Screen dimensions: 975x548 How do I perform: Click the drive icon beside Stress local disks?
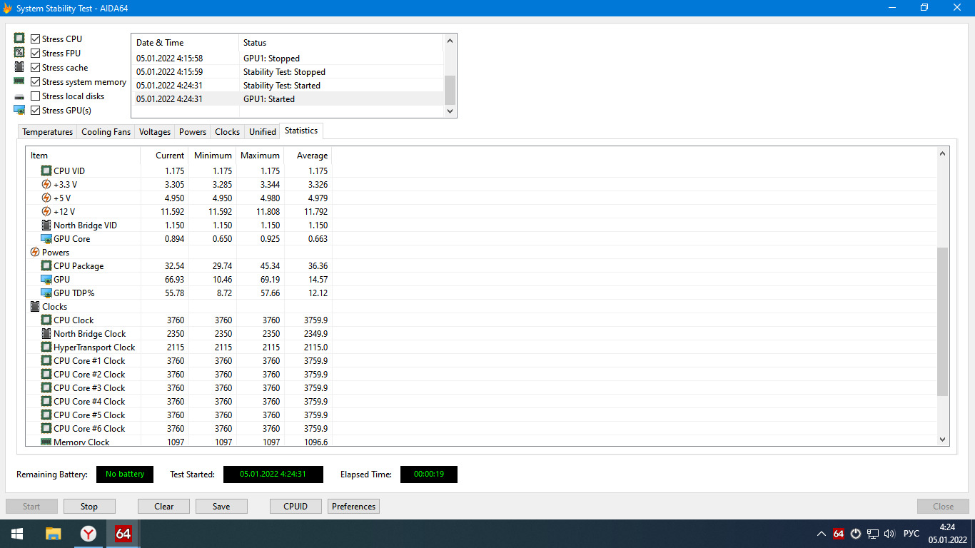pos(19,96)
